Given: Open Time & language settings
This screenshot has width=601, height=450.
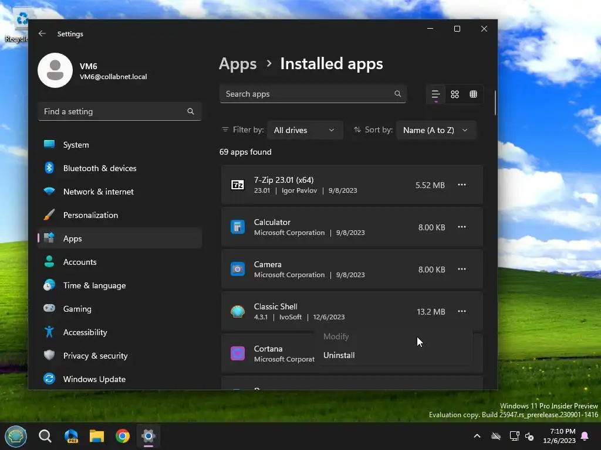Looking at the screenshot, I should point(120,285).
